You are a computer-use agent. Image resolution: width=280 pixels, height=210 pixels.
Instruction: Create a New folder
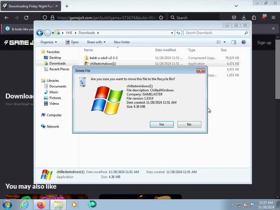pyautogui.click(x=122, y=42)
